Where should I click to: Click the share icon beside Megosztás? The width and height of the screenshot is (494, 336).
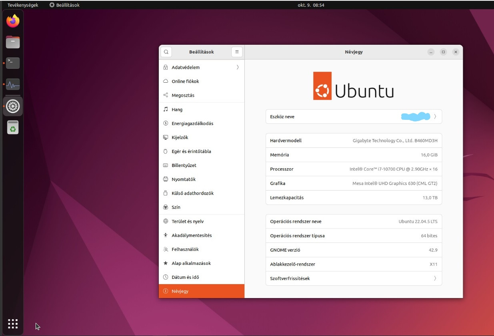click(166, 95)
